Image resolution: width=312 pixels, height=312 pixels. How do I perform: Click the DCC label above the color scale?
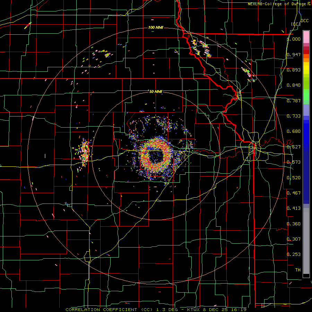305,21
